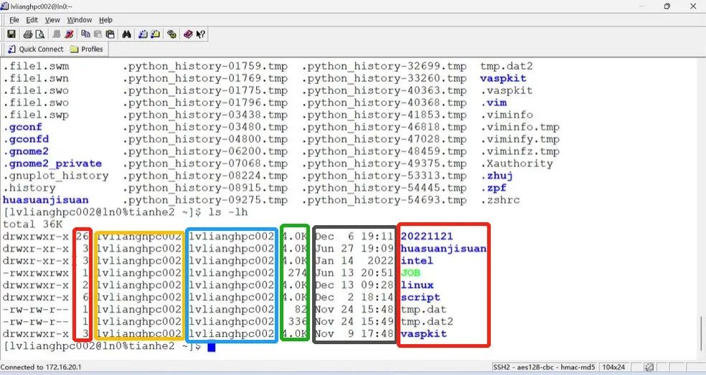
Task: Click the 'total 36K' line
Action: (32, 224)
